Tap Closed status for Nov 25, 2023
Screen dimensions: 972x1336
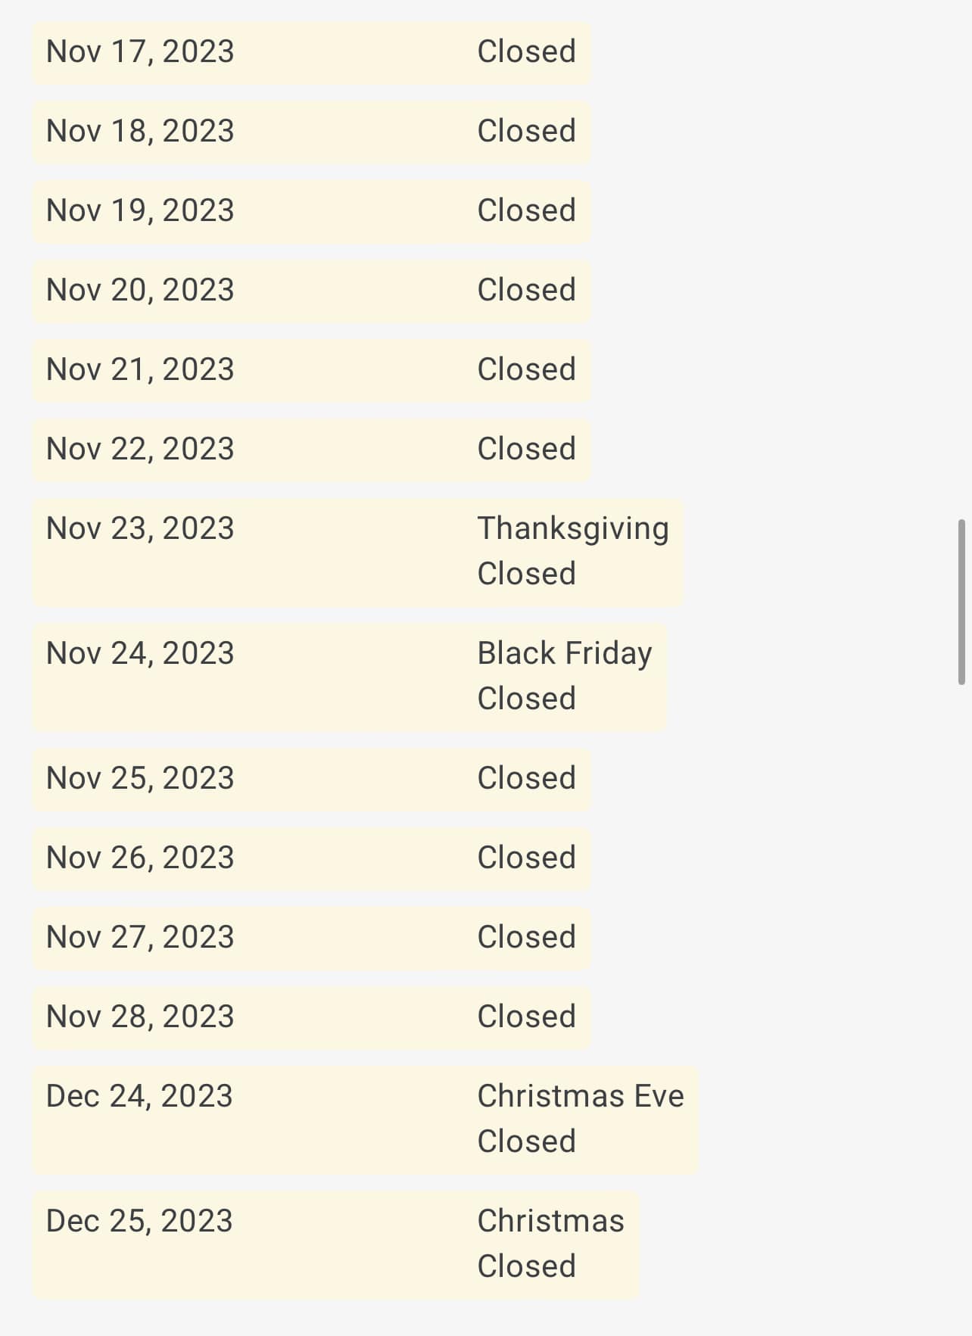pyautogui.click(x=526, y=778)
